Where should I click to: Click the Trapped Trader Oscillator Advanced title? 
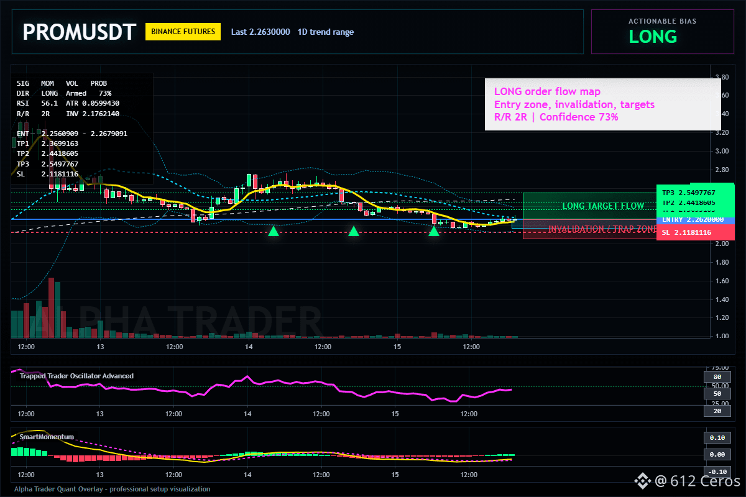click(76, 376)
